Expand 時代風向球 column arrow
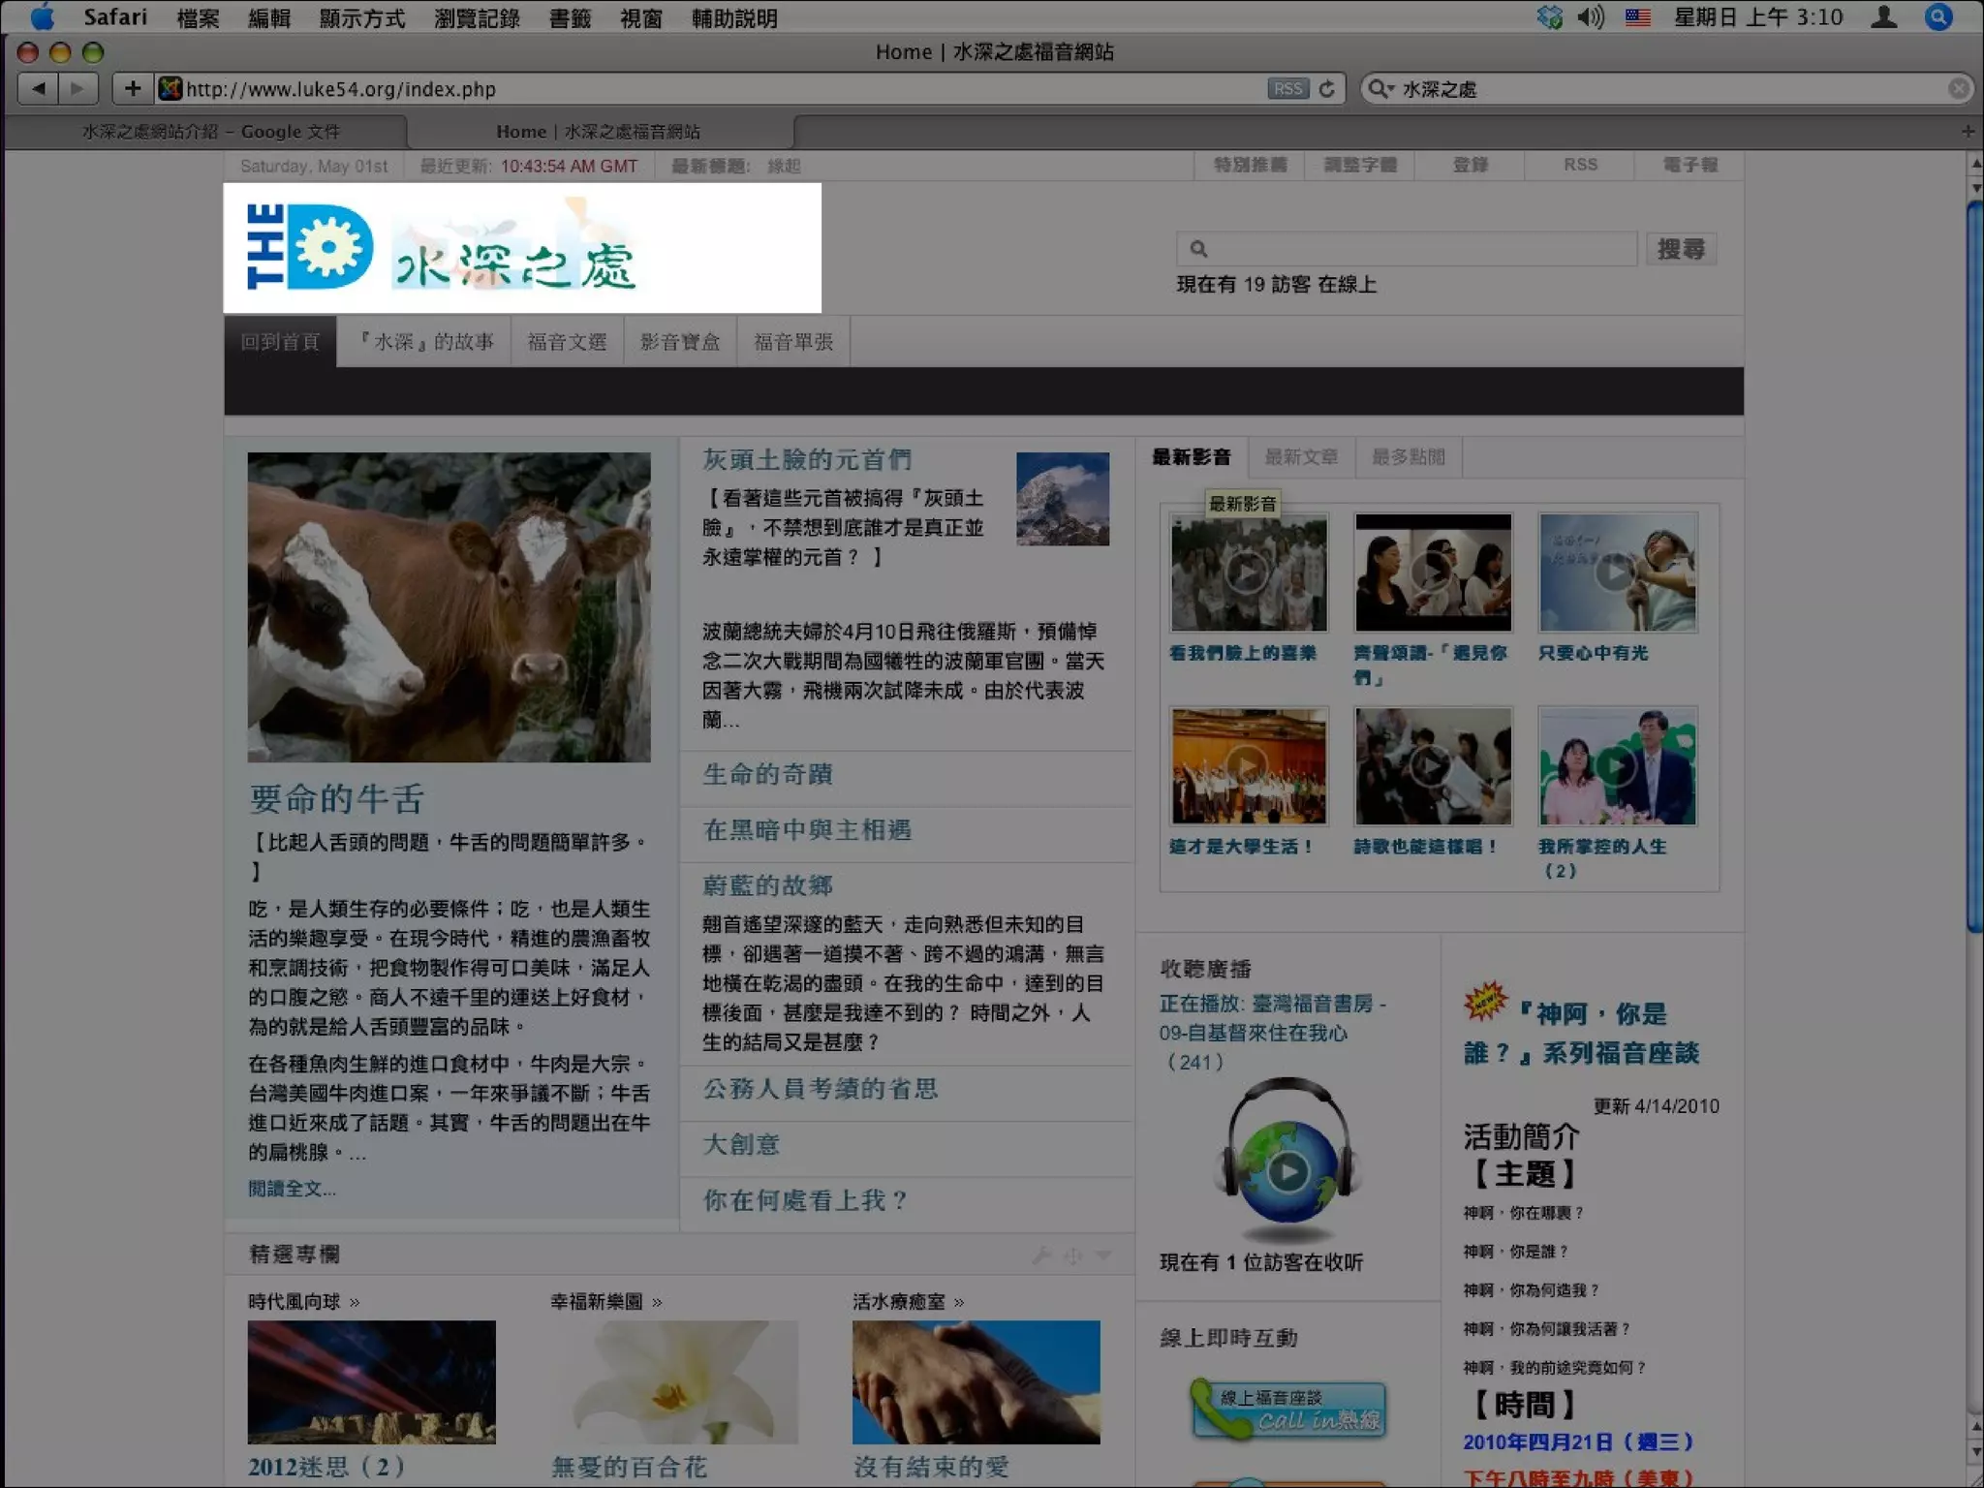This screenshot has height=1488, width=1984. click(x=355, y=1302)
